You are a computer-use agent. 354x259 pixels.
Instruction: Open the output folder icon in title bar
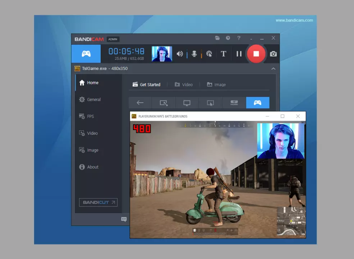217,38
